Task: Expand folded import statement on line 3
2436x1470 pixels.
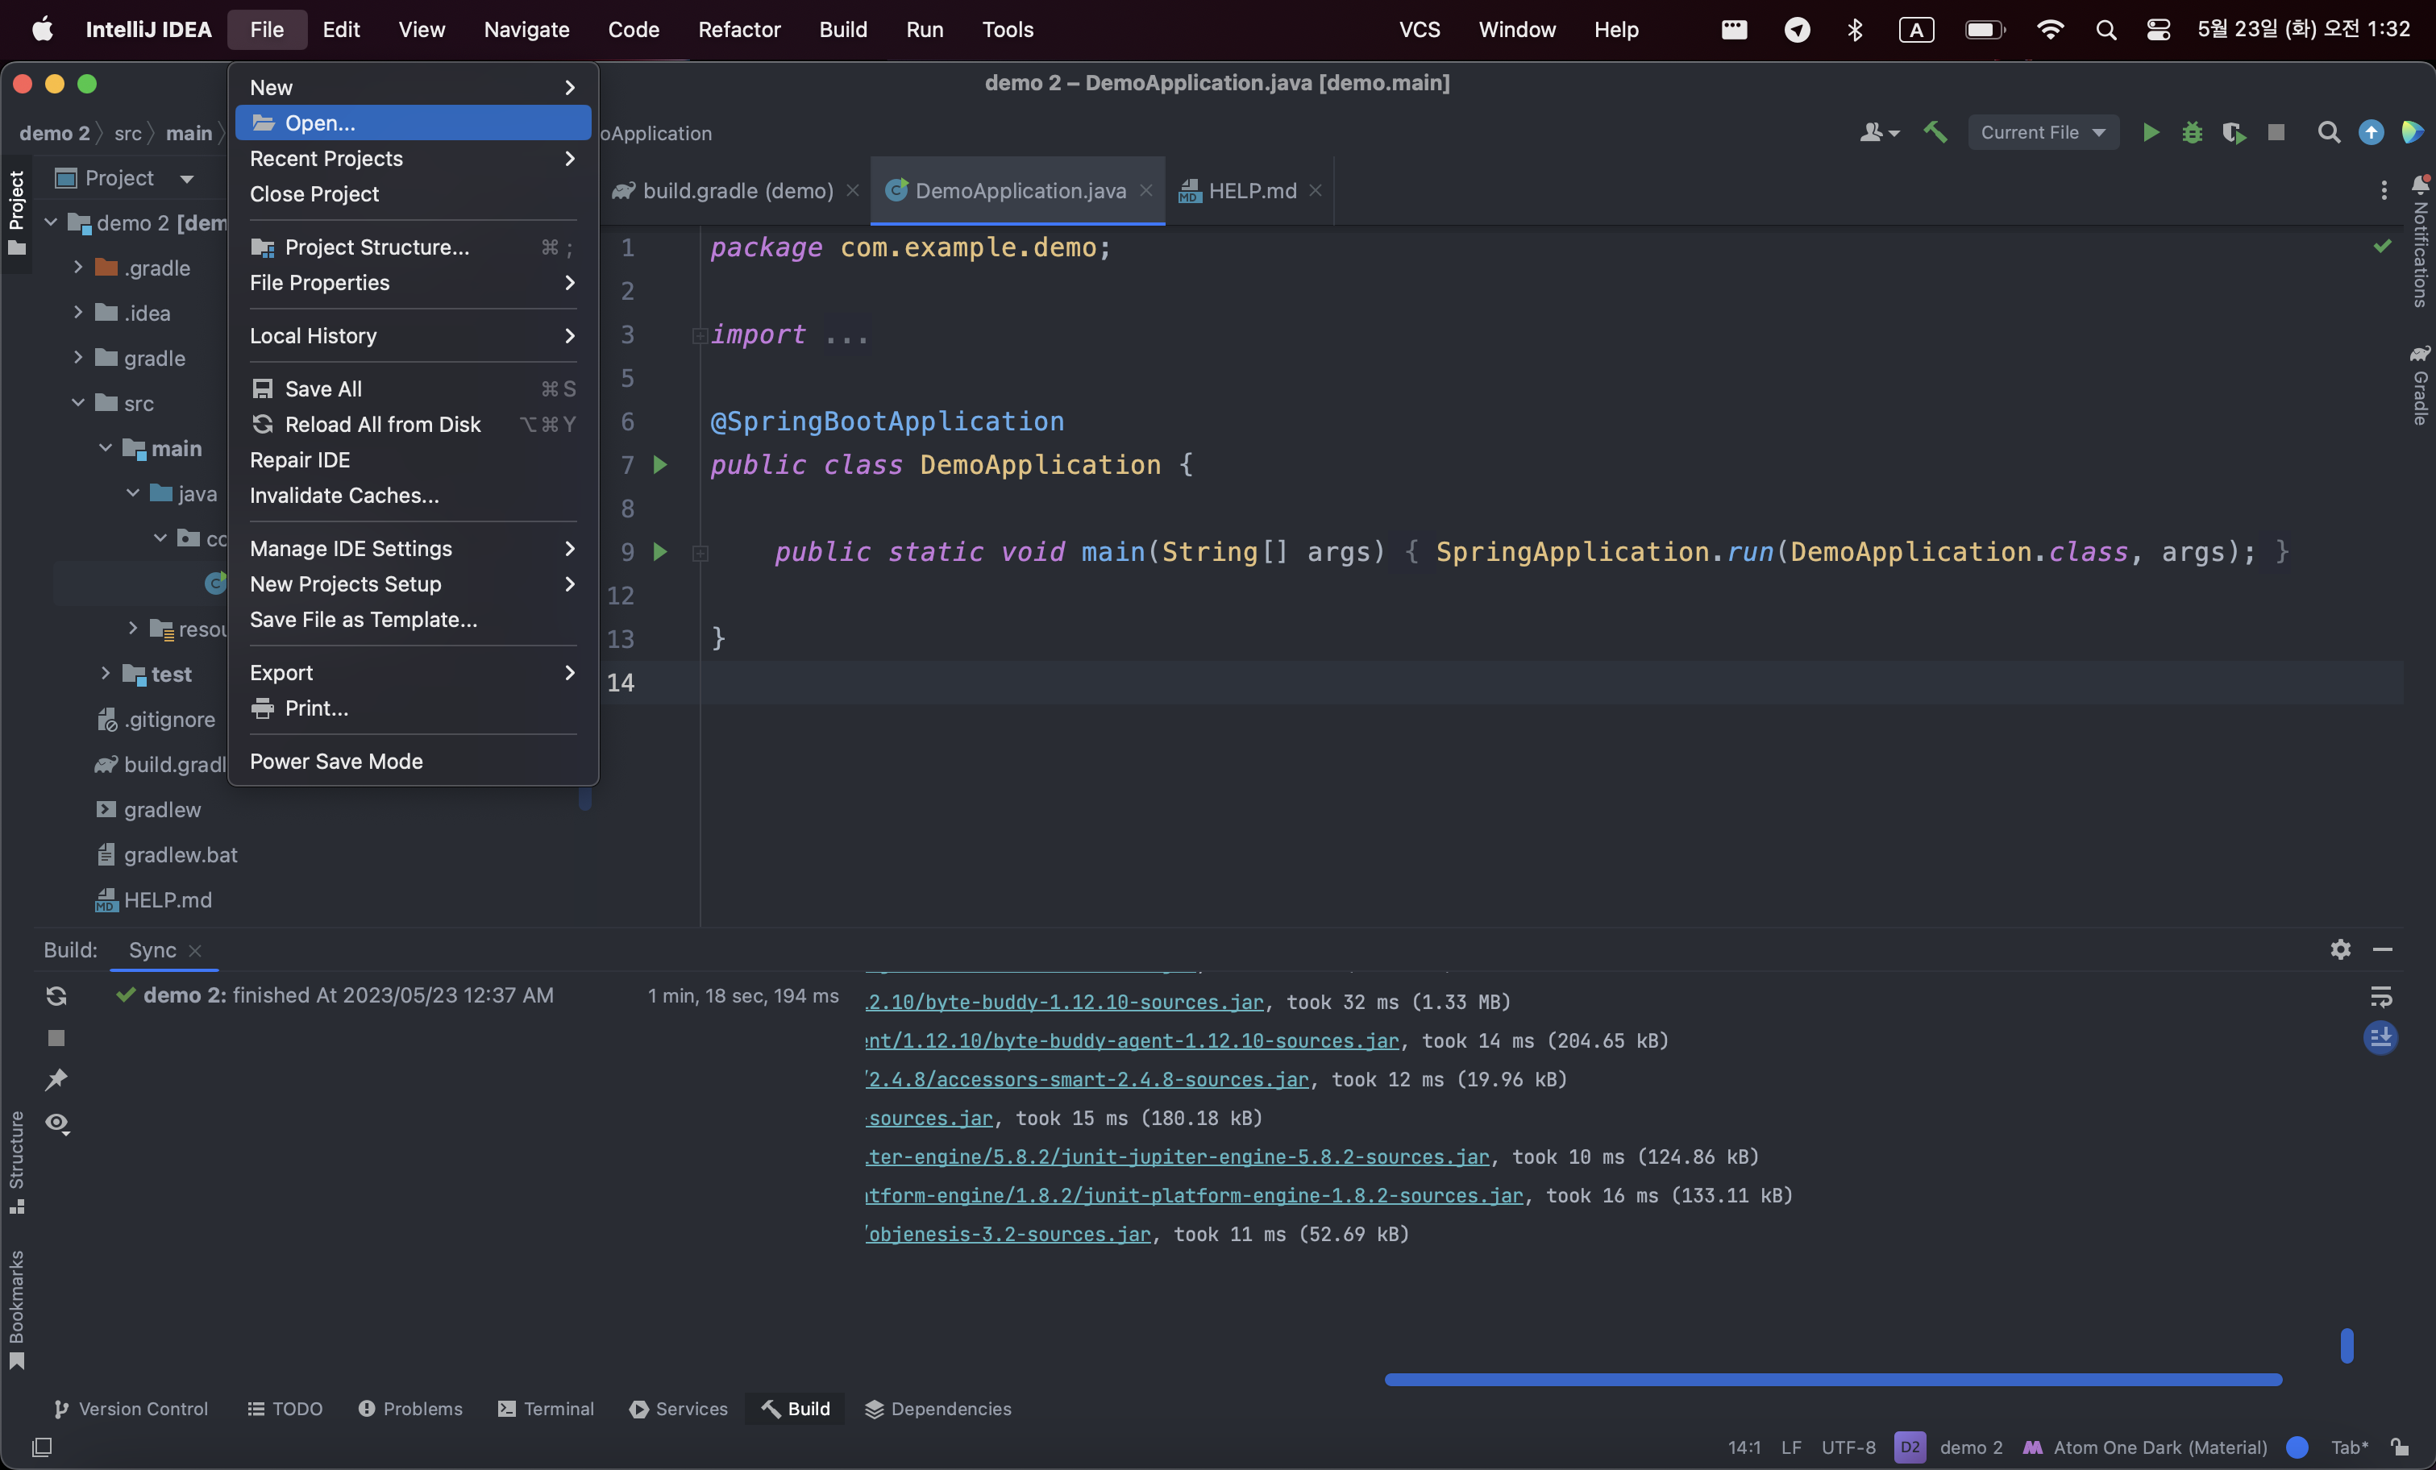Action: (699, 335)
